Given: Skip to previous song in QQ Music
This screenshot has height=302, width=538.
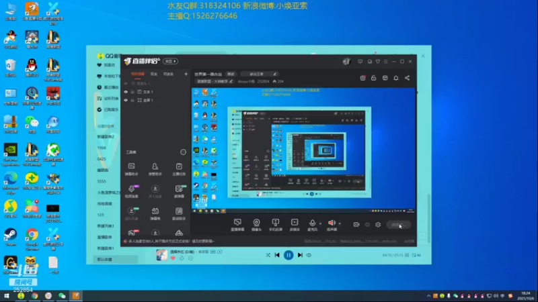Looking at the screenshot, I should (277, 255).
